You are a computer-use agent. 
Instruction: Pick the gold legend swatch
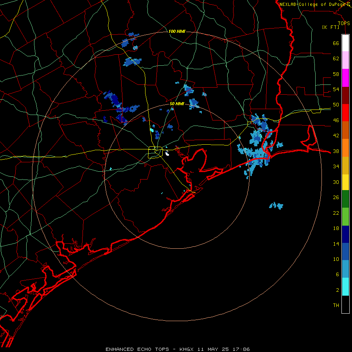[345, 165]
